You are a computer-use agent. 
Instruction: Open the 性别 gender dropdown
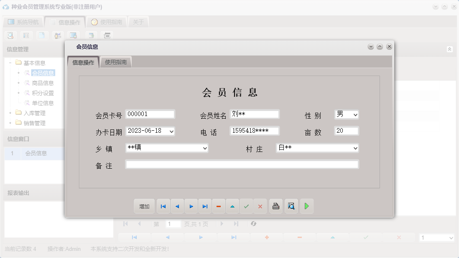point(353,114)
